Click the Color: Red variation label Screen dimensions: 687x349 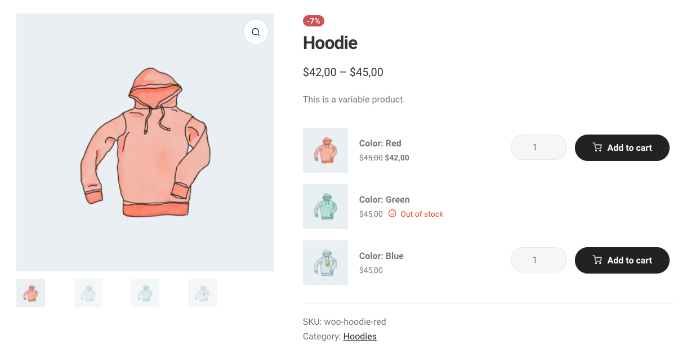[x=380, y=143]
